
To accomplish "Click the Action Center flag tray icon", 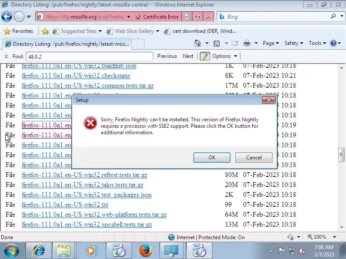I will (x=281, y=251).
